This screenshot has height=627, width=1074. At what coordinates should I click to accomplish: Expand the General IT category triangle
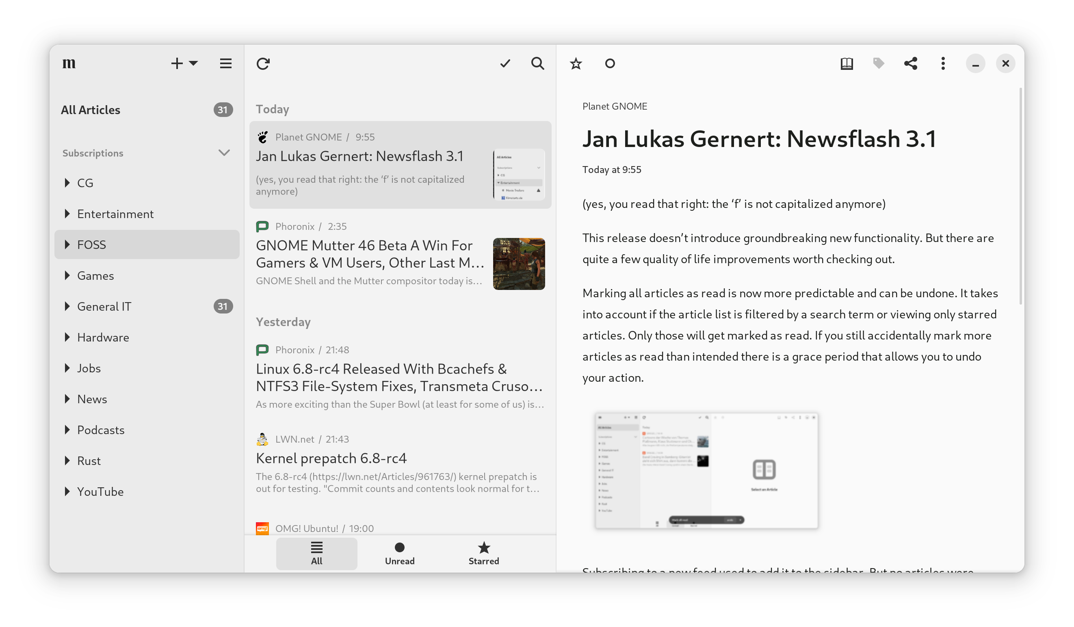[x=67, y=306]
